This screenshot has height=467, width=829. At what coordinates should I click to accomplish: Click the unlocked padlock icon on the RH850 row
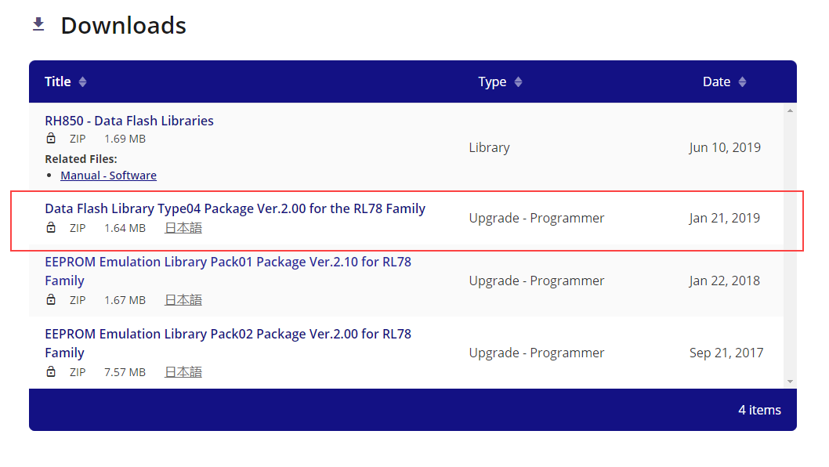pyautogui.click(x=50, y=138)
